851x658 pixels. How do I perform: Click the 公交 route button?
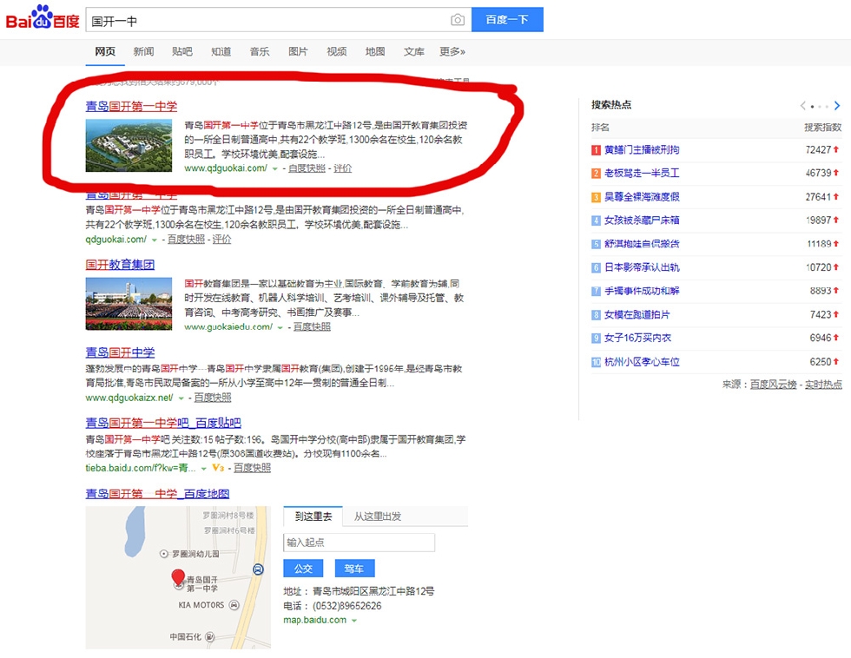[303, 569]
